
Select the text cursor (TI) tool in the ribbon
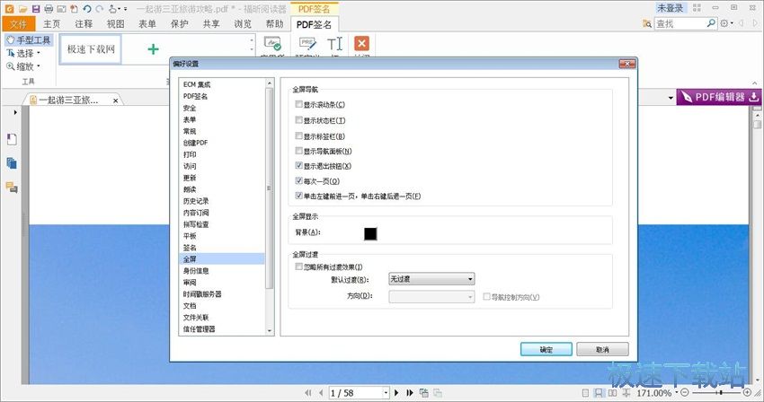pos(334,44)
